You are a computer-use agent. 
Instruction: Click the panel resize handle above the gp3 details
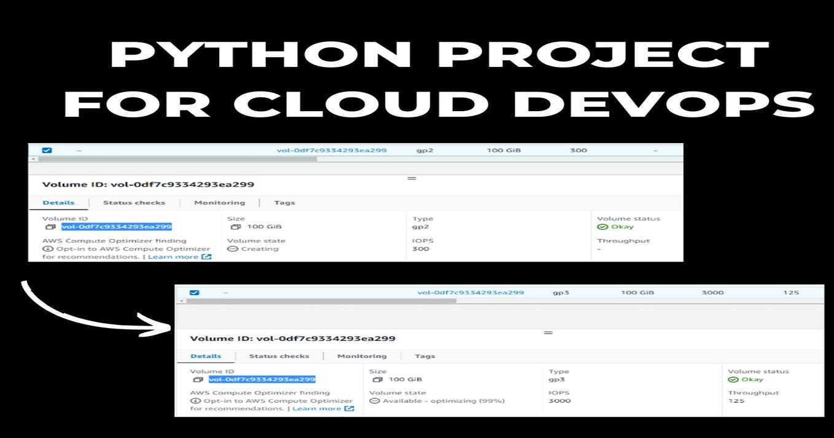pos(547,332)
